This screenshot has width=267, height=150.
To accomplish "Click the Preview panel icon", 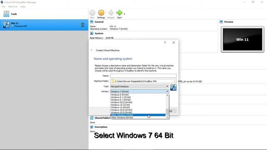I will pyautogui.click(x=221, y=22).
